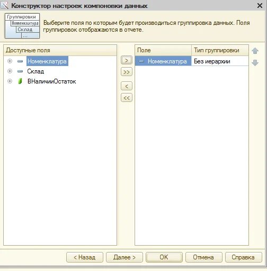Move grouping field up with arrow icon
The image size is (267, 271).
point(255,51)
